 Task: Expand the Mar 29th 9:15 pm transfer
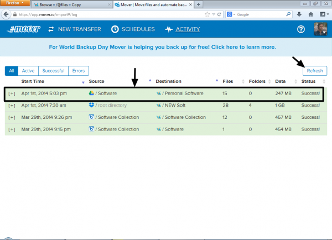click(x=12, y=129)
